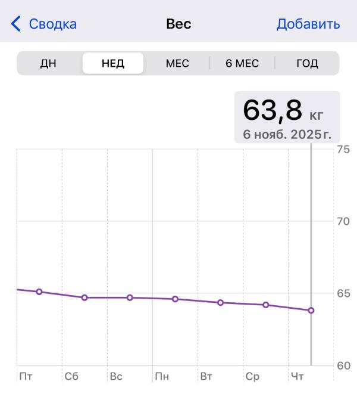Viewport: 357px width, 400px height.
Task: Tap Добавить to add weight
Action: (x=308, y=24)
